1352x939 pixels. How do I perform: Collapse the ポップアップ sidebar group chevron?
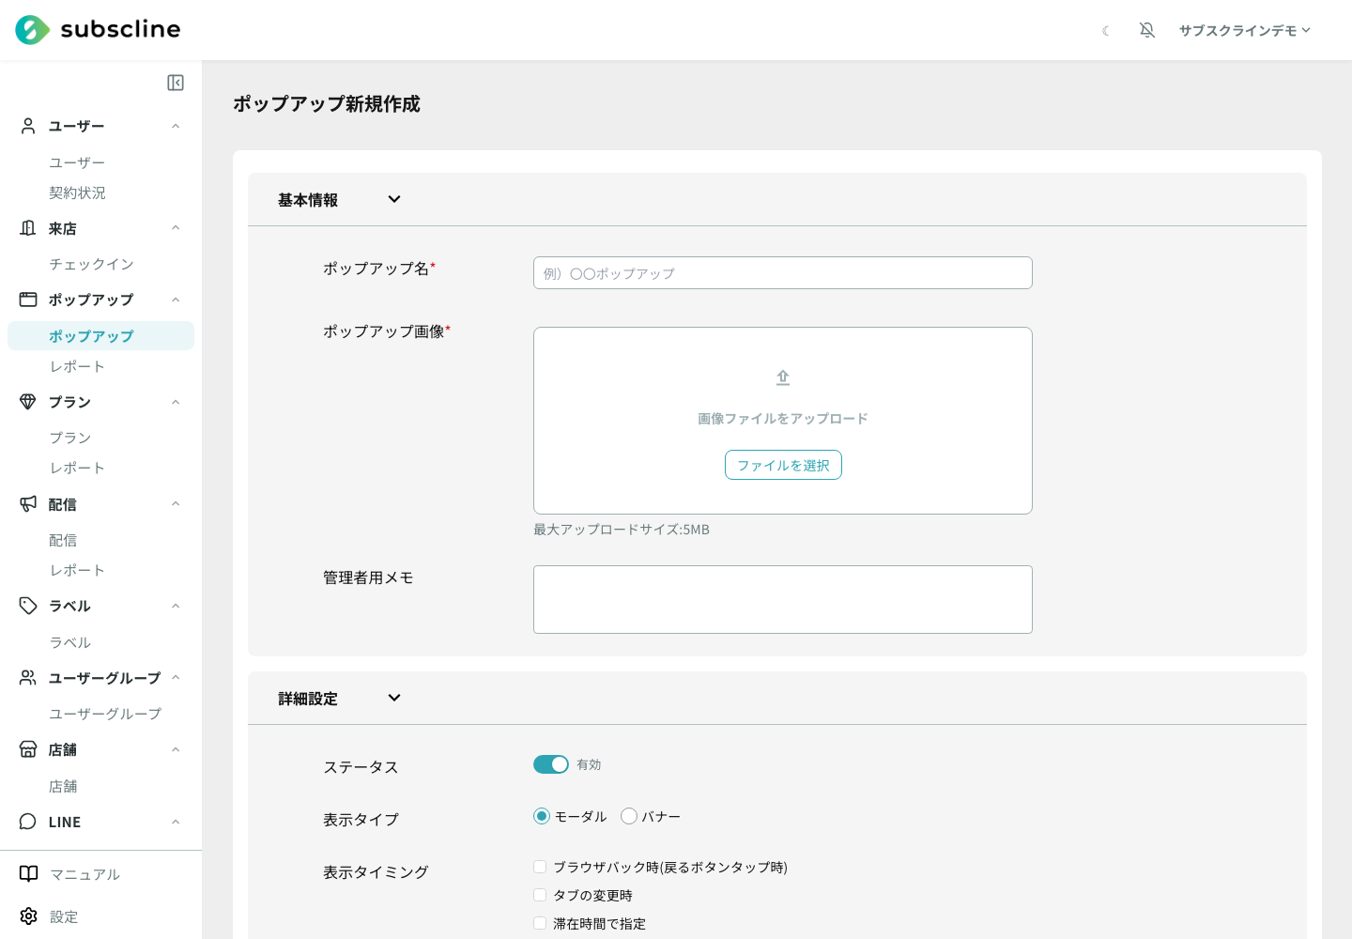click(x=176, y=300)
